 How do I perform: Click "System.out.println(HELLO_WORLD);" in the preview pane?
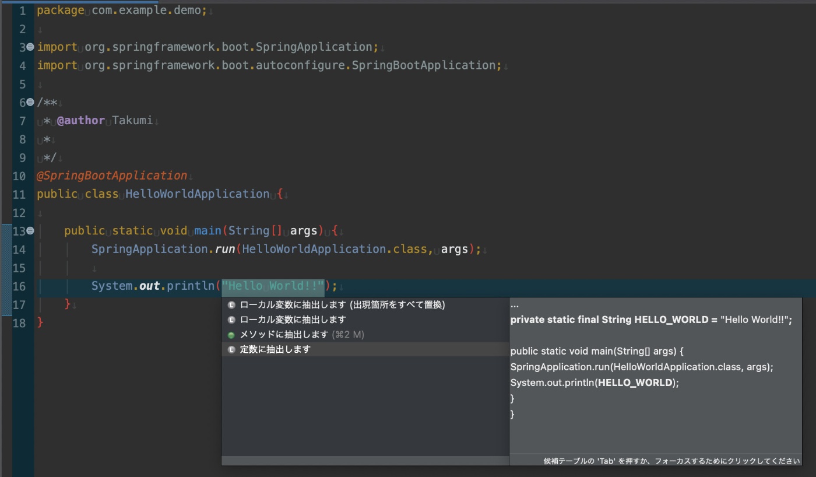595,383
